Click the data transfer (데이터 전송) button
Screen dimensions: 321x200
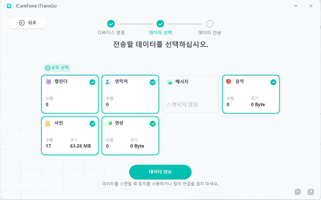click(x=160, y=172)
